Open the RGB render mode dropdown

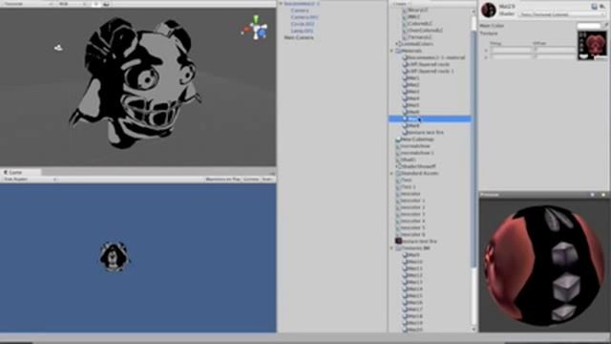(73, 4)
